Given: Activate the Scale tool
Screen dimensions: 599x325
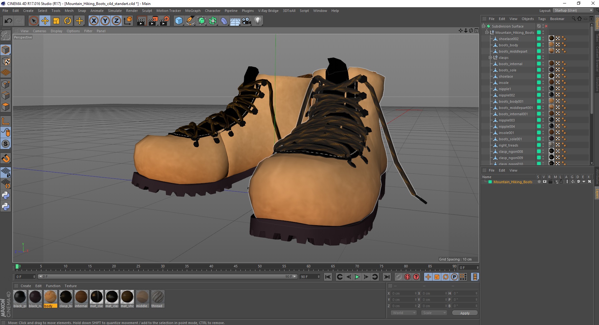Looking at the screenshot, I should click(56, 21).
